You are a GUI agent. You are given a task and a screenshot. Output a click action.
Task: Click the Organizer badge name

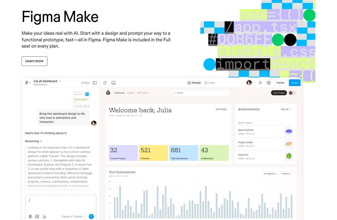243,155
